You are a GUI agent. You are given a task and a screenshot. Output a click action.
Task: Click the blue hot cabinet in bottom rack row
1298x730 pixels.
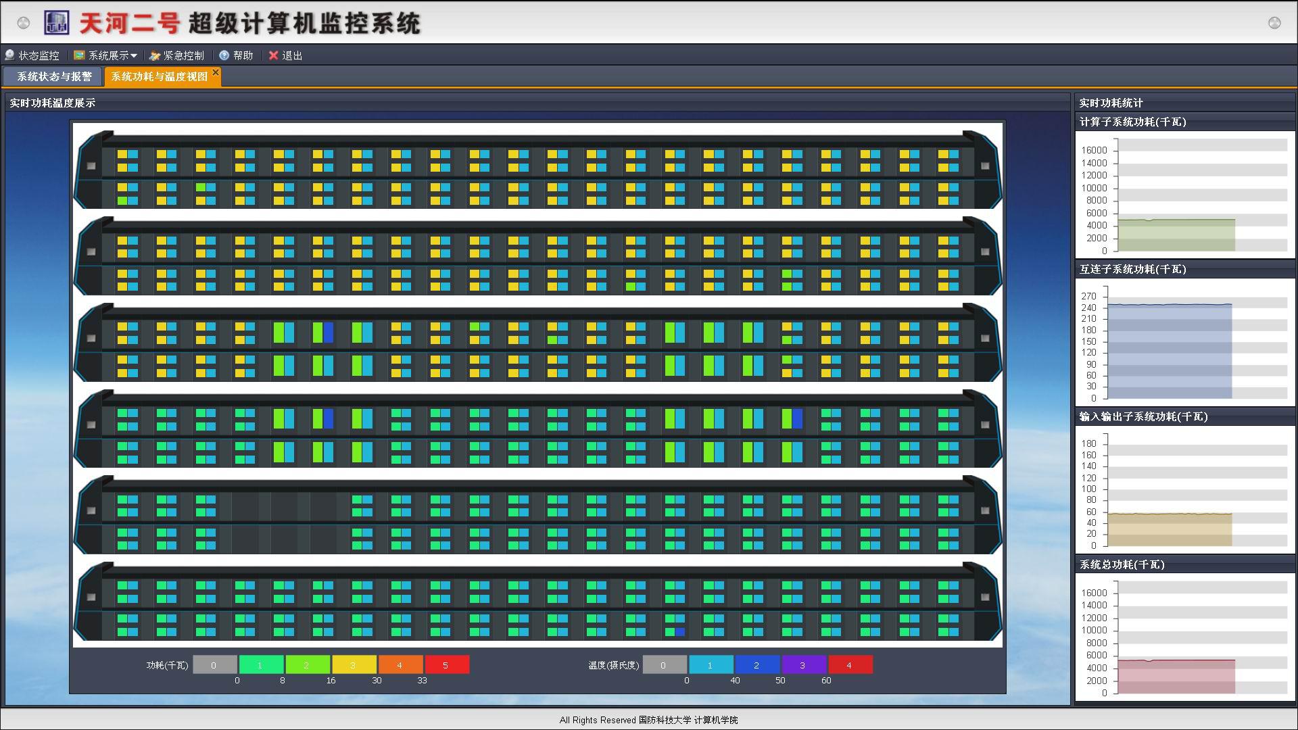pyautogui.click(x=680, y=632)
